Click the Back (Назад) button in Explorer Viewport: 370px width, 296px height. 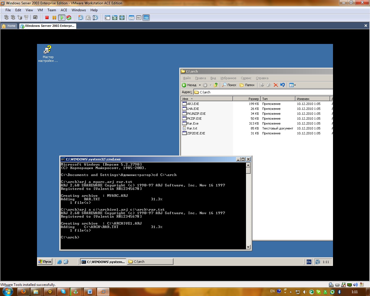189,85
